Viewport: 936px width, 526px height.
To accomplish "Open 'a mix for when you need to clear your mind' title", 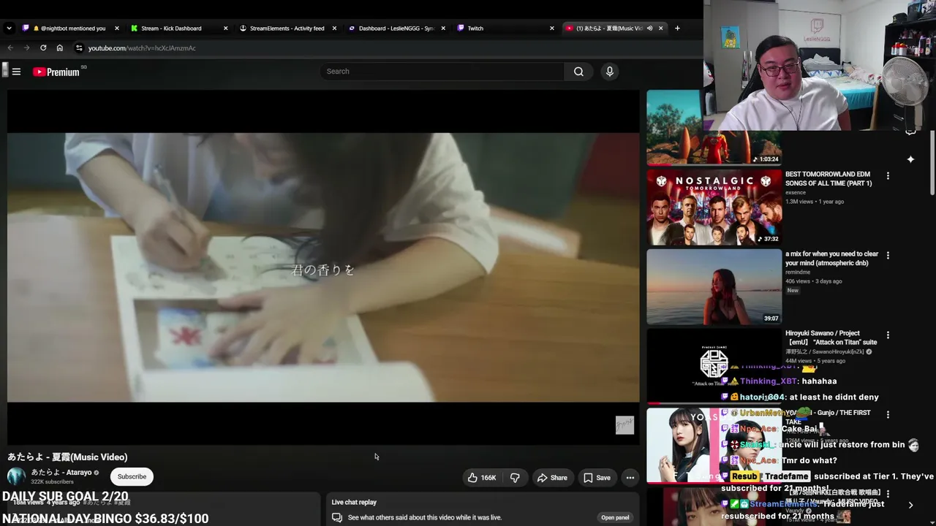I will [832, 259].
